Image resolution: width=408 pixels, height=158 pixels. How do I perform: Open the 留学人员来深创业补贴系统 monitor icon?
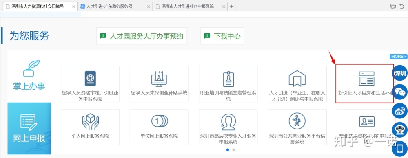(x=159, y=79)
